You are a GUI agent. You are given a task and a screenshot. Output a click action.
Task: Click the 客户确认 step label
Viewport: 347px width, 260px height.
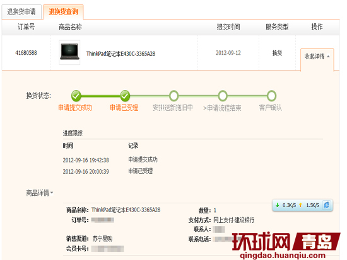click(271, 108)
